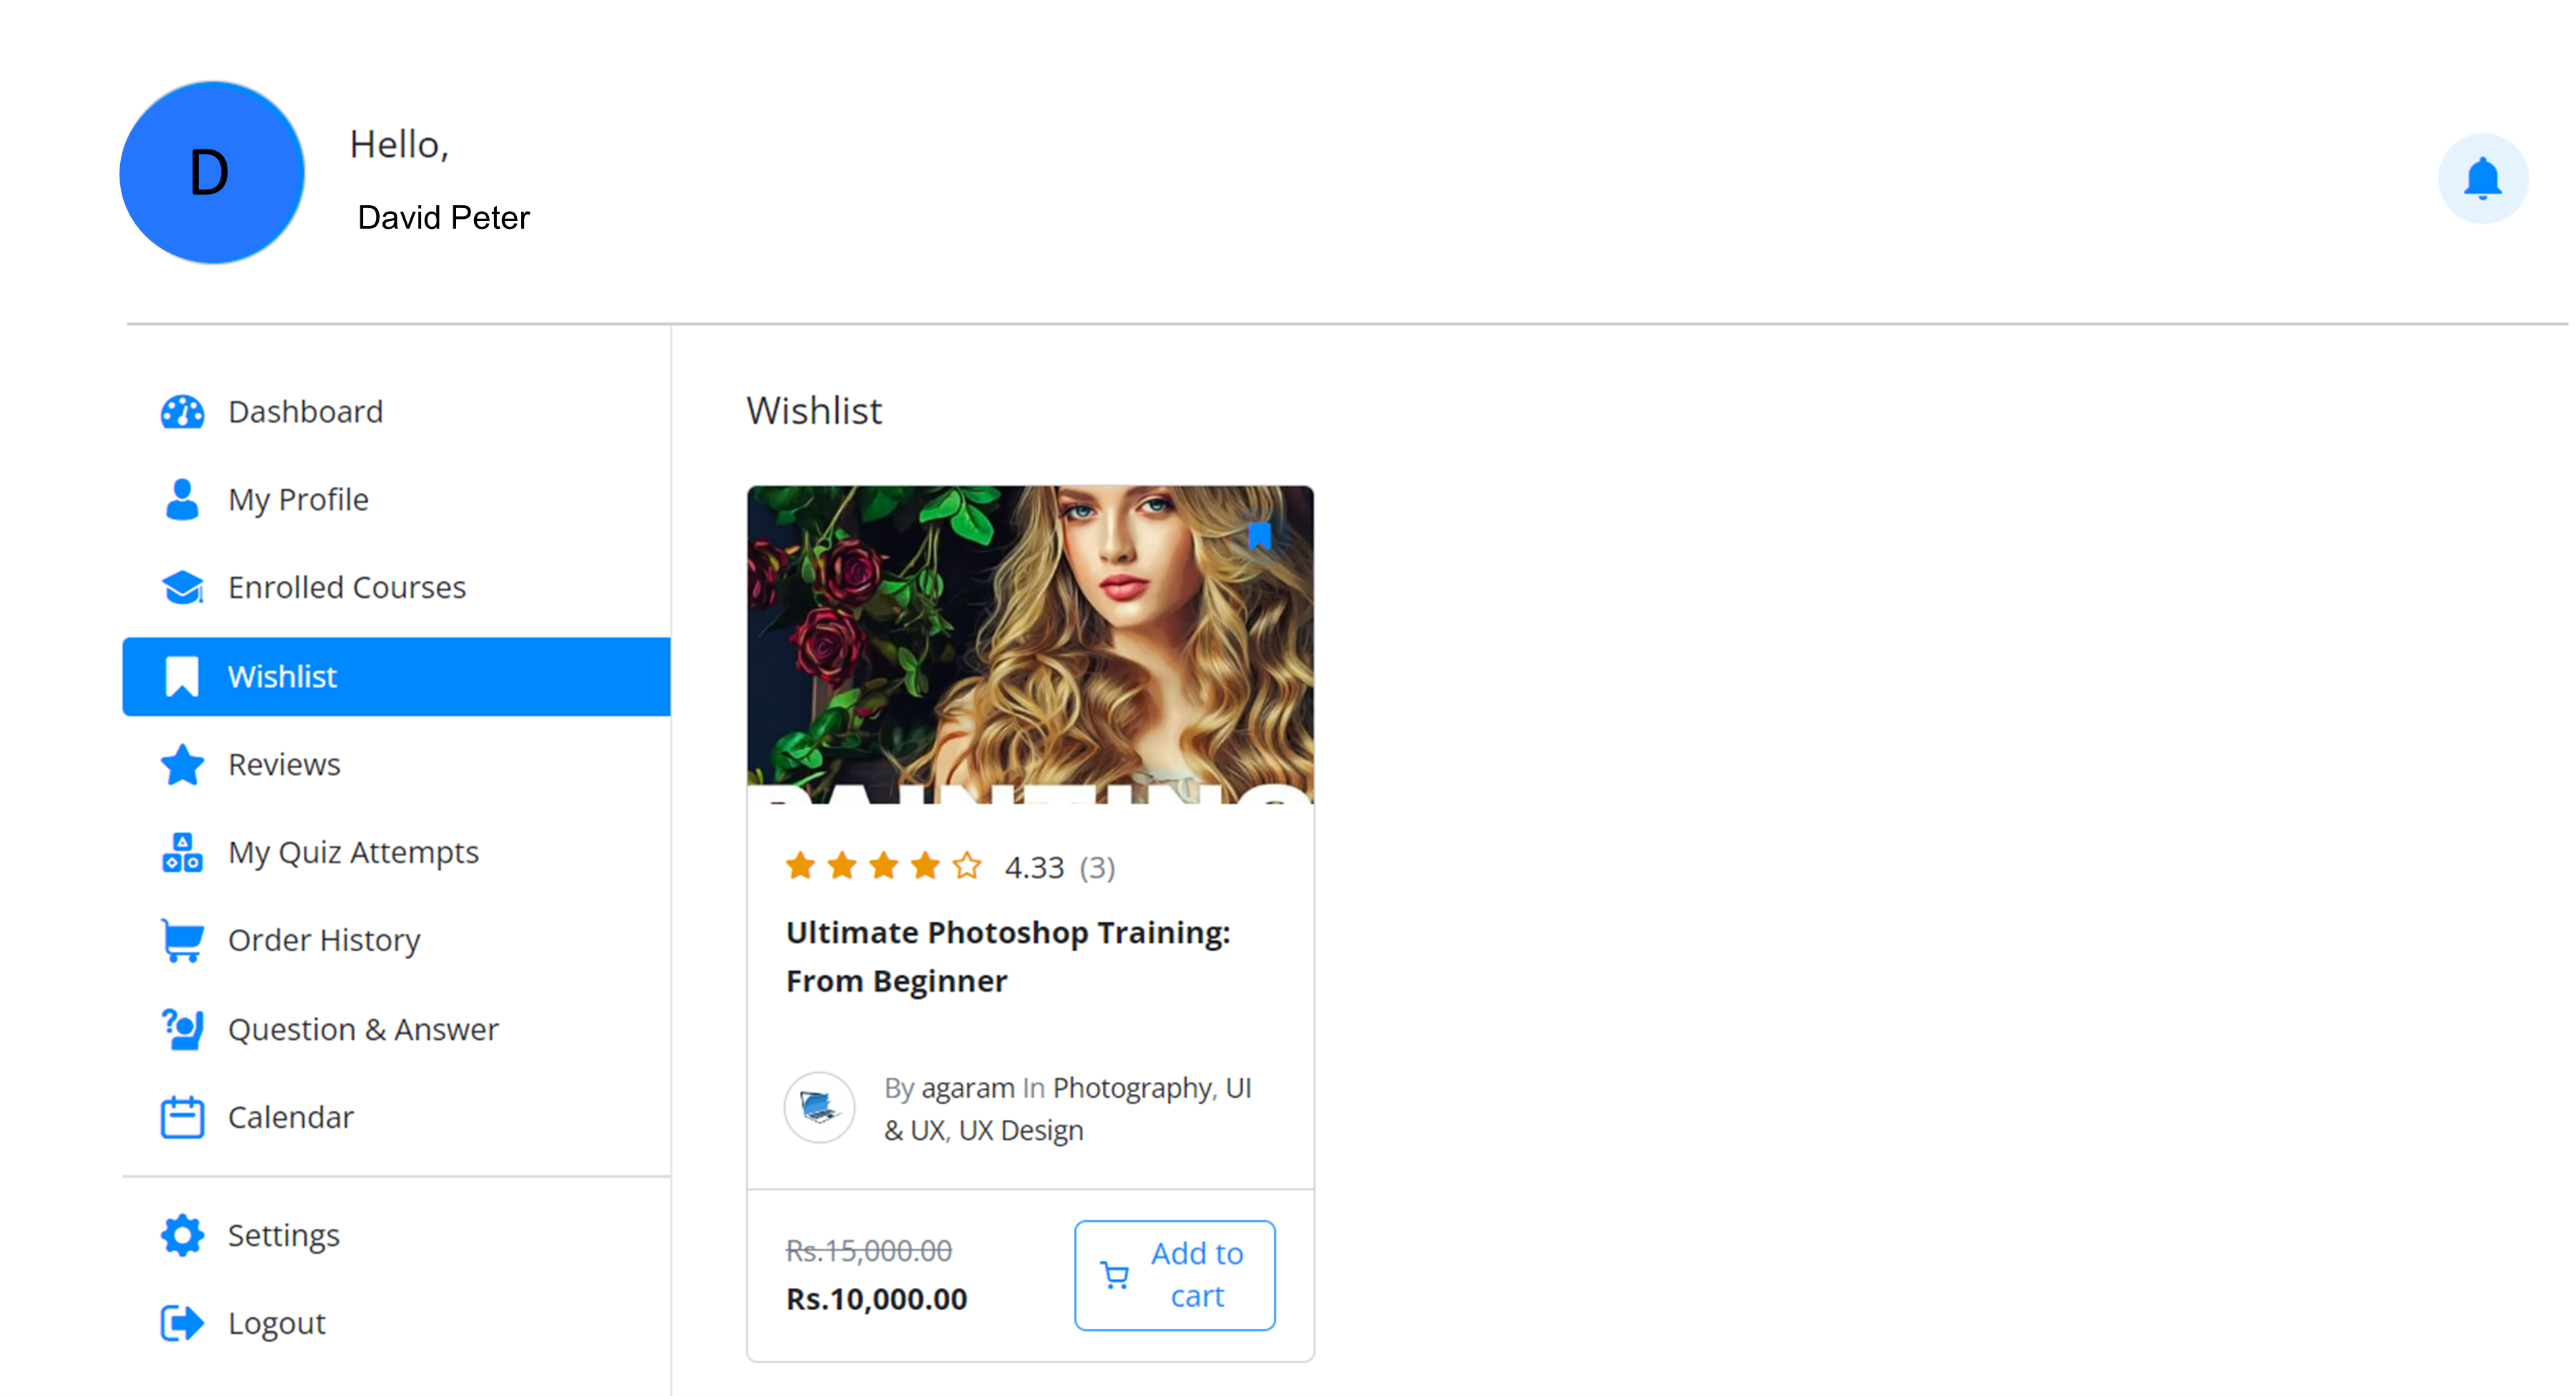Click the My Quiz Attempts shapes icon
Viewport: 2576px width, 1396px height.
pyautogui.click(x=182, y=853)
